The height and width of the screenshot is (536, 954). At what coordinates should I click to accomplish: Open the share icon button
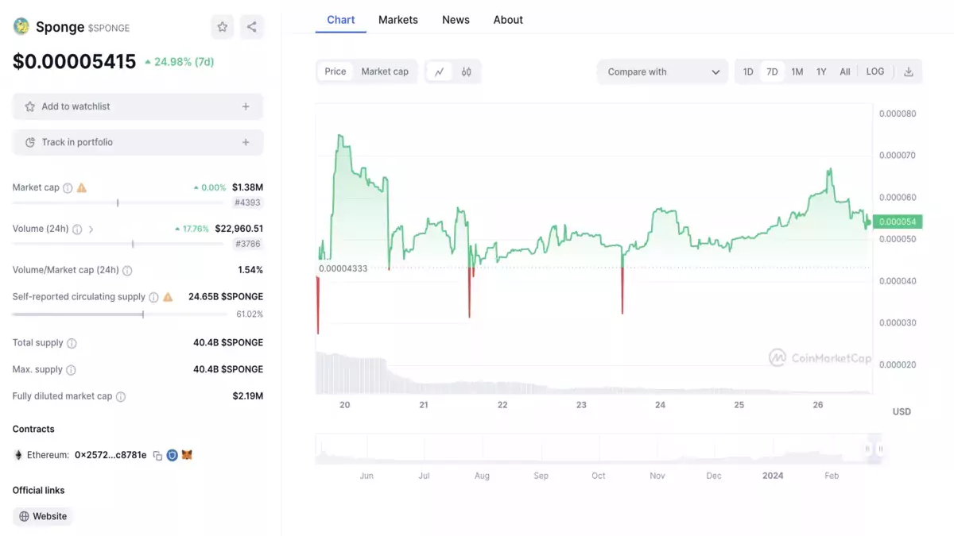tap(252, 27)
